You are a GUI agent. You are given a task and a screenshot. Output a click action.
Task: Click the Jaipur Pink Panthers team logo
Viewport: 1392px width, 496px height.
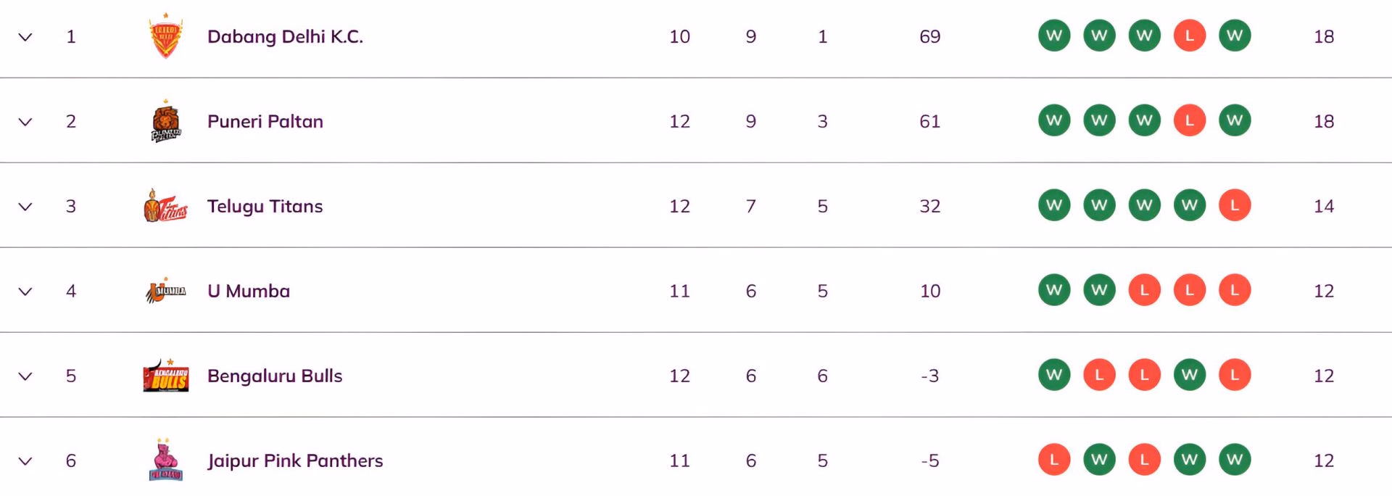click(165, 460)
